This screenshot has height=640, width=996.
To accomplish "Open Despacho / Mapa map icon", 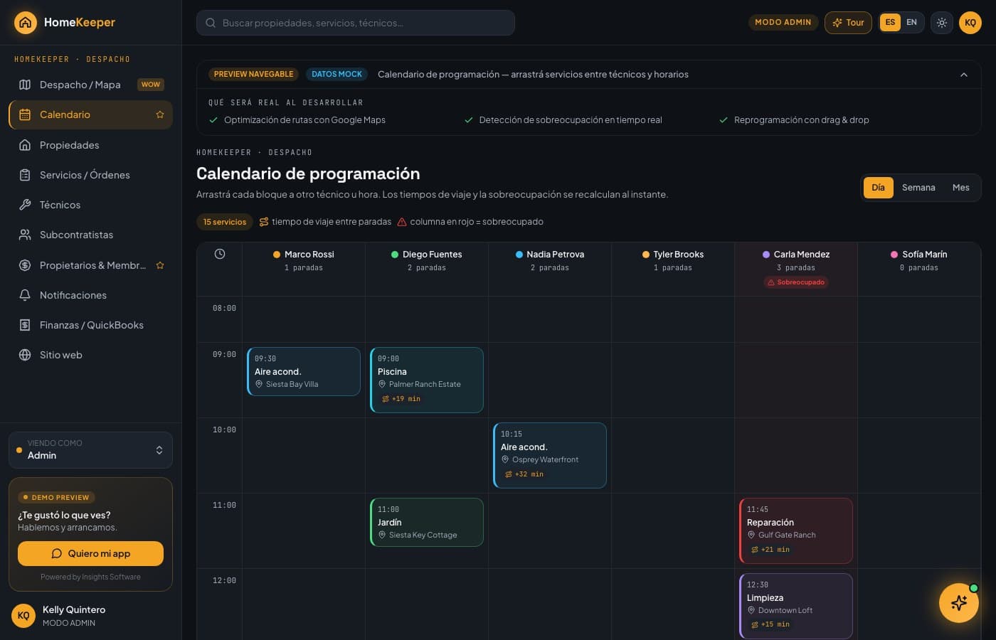I will (x=25, y=85).
